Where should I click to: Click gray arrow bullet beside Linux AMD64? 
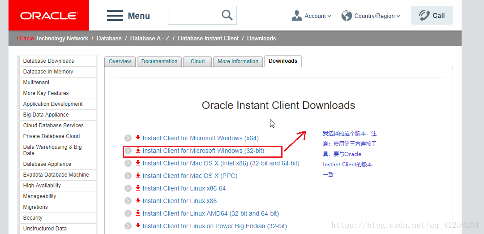pos(128,213)
